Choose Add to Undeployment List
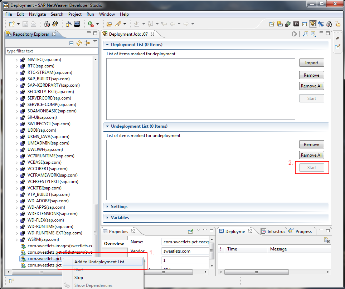Screen dimensions: 345x289 pyautogui.click(x=99, y=262)
